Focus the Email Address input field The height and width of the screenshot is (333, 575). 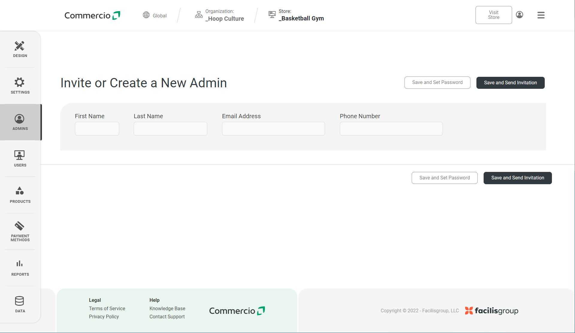(274, 129)
